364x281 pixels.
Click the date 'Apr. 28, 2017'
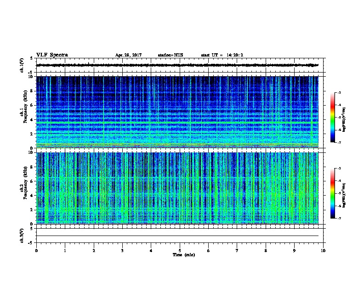tap(128, 55)
